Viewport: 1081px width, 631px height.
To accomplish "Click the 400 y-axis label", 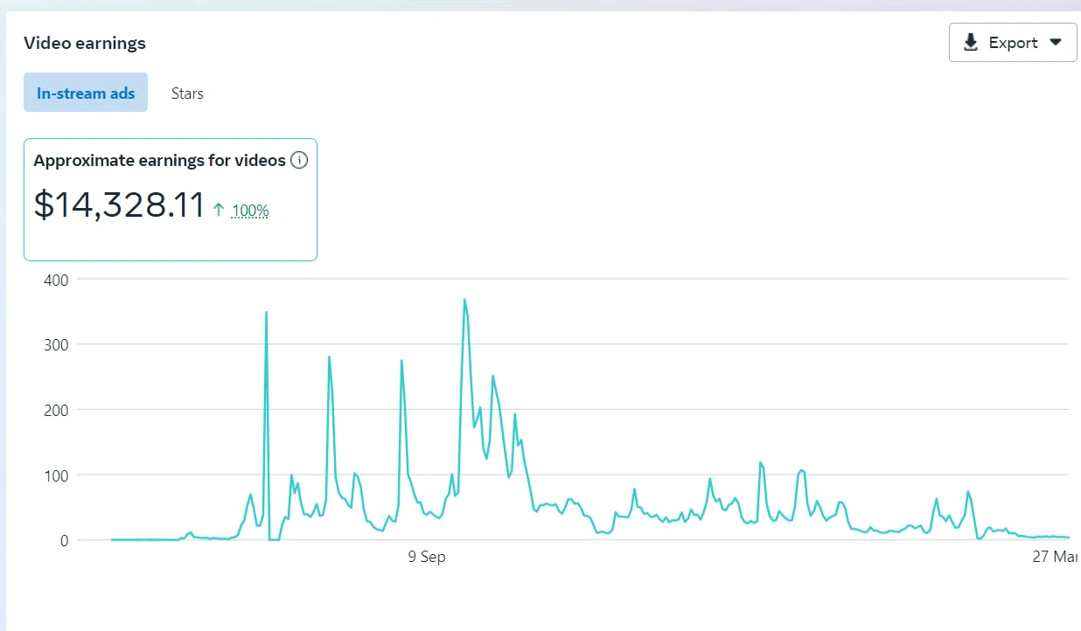I will pos(56,280).
